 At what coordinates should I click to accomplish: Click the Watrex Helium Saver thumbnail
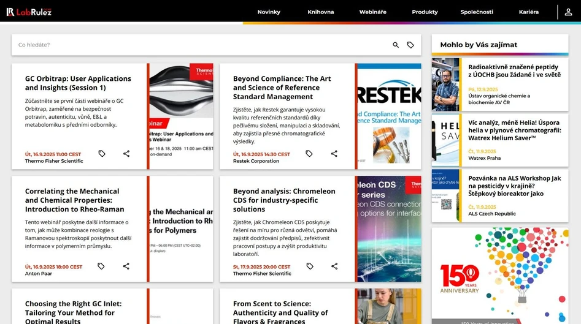pyautogui.click(x=445, y=140)
